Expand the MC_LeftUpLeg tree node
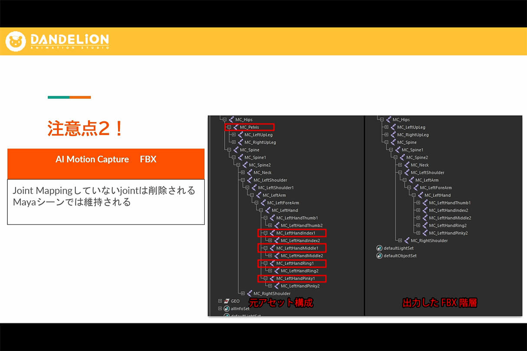 pyautogui.click(x=234, y=134)
